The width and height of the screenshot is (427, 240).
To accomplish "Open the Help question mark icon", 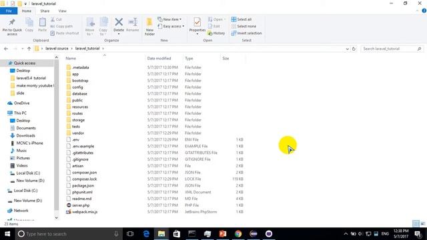I will pyautogui.click(x=424, y=11).
